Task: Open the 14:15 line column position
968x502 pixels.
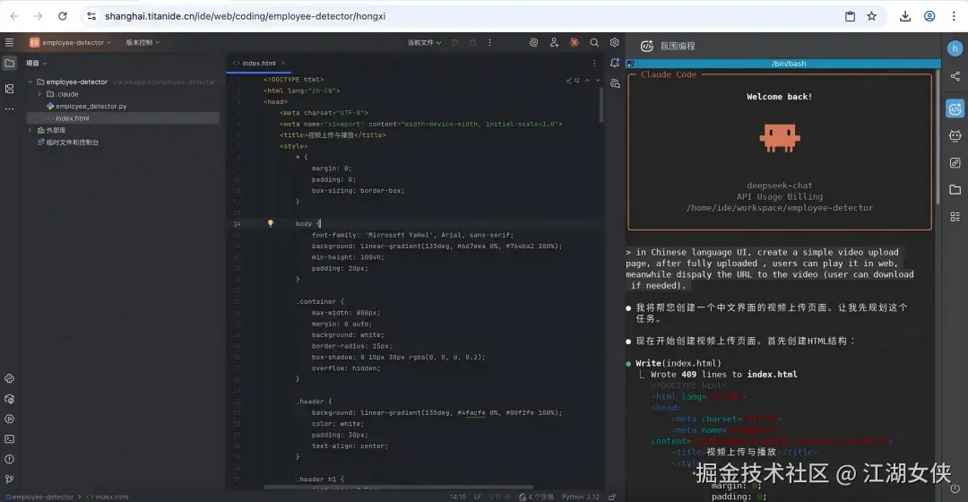Action: pyautogui.click(x=457, y=497)
